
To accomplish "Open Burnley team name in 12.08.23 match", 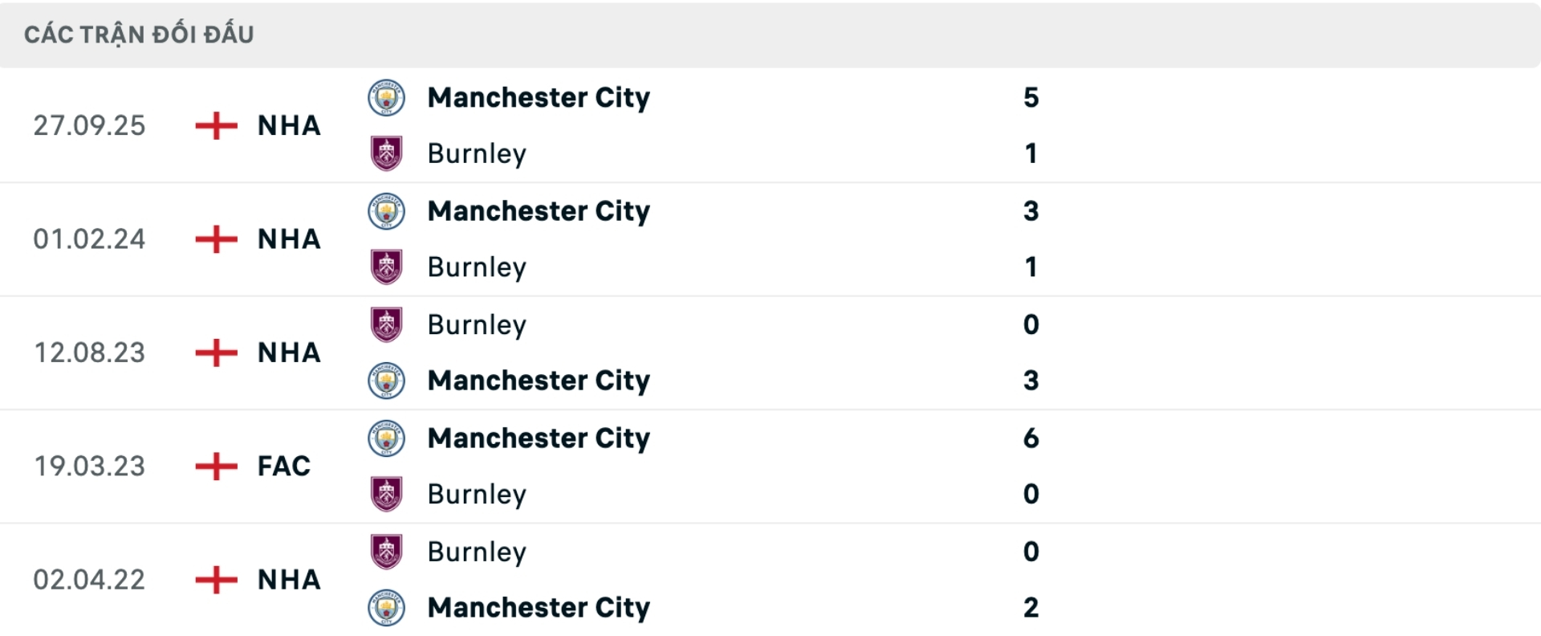I will pyautogui.click(x=477, y=324).
